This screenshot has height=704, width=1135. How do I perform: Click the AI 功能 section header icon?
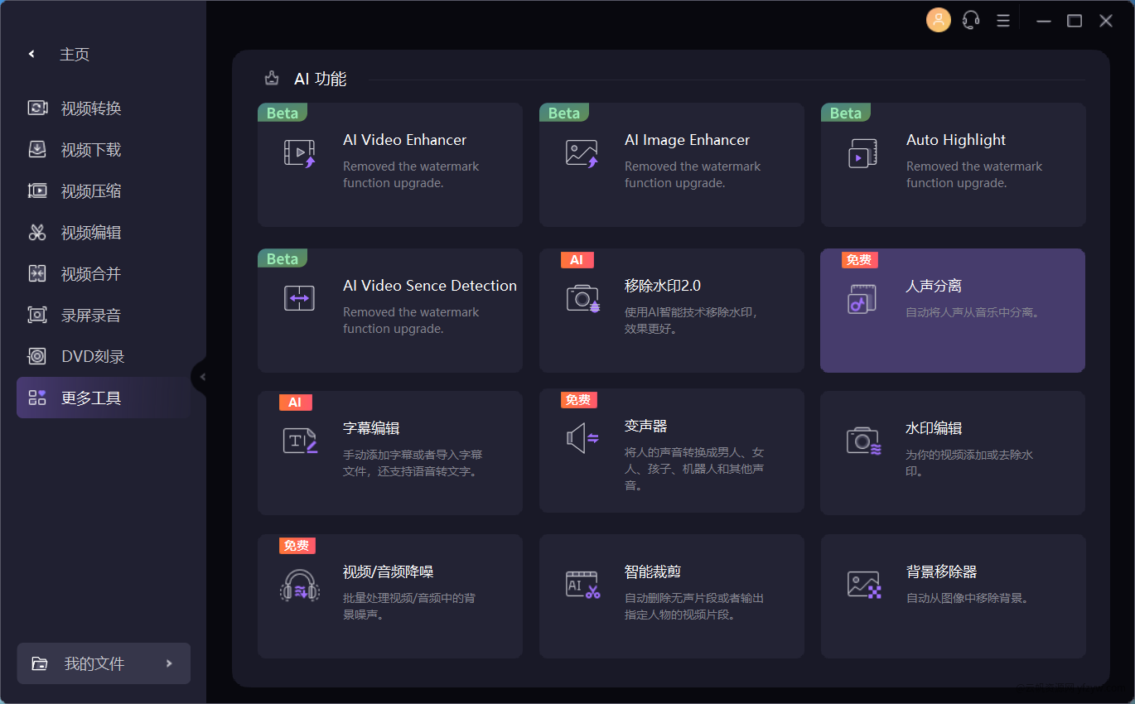272,79
